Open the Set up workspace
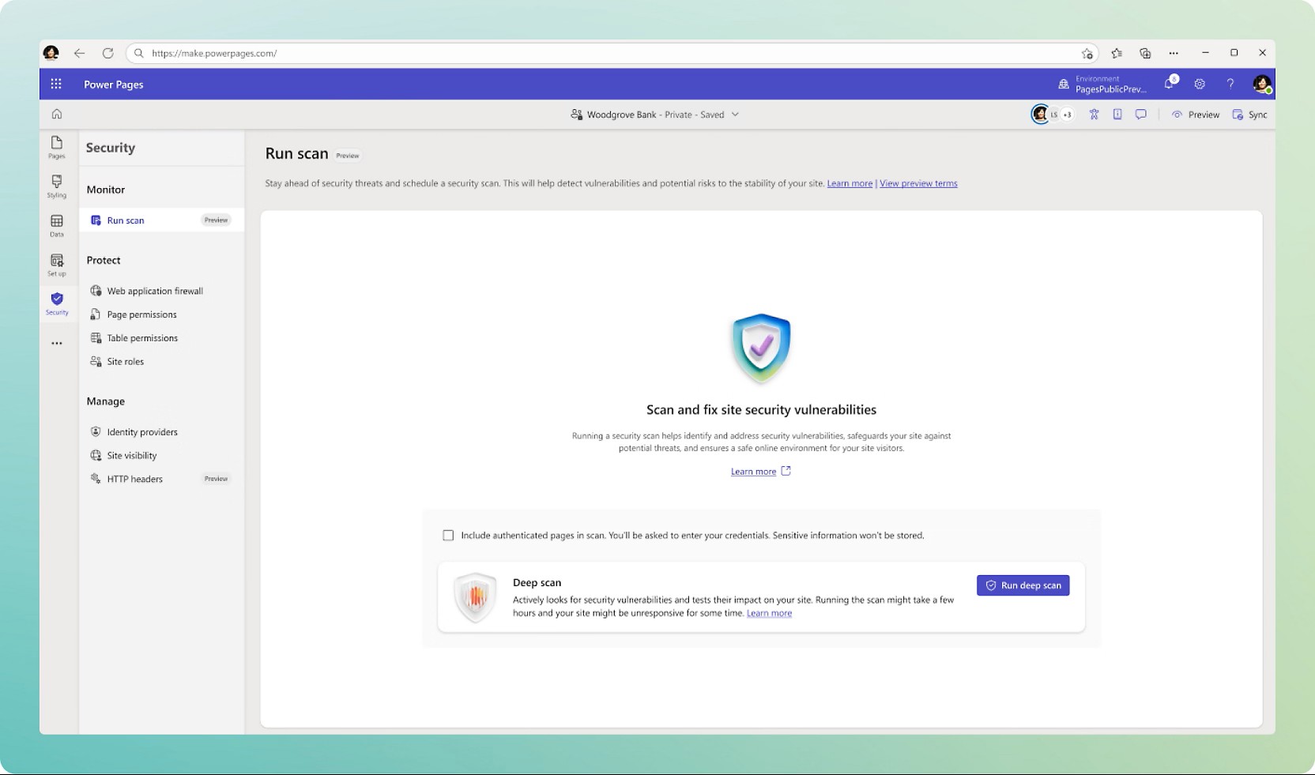The width and height of the screenshot is (1315, 775). (x=56, y=265)
